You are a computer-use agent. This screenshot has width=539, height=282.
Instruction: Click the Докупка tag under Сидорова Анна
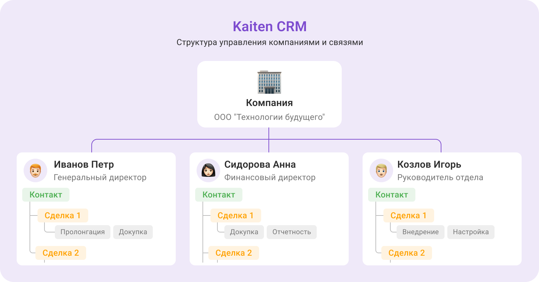click(x=244, y=232)
